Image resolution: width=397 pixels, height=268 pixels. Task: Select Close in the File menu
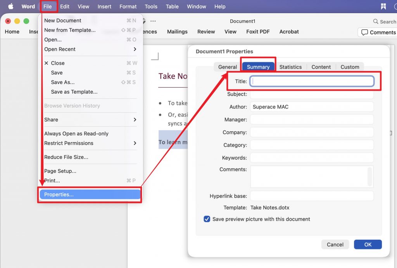90,63
